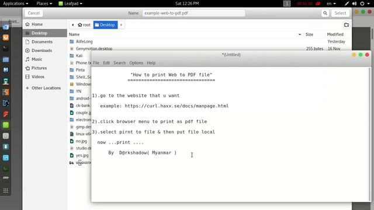Click the search icon in file chooser header
374x210 pixels.
point(325,13)
